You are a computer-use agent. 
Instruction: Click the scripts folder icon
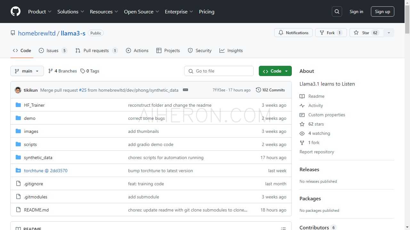pyautogui.click(x=18, y=144)
